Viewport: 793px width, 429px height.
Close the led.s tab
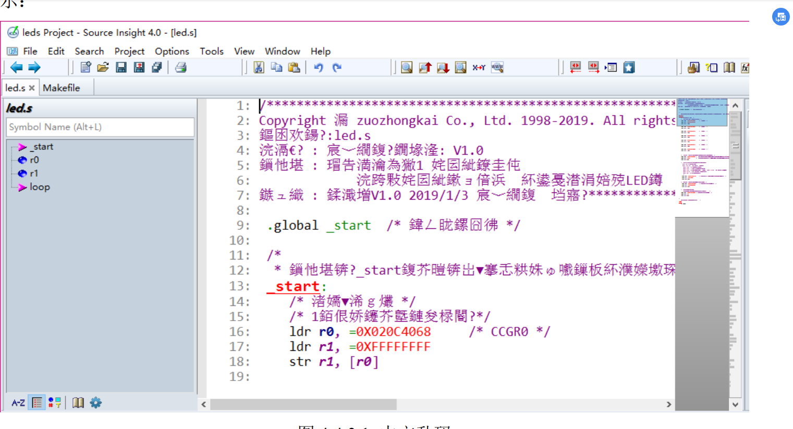pyautogui.click(x=32, y=88)
